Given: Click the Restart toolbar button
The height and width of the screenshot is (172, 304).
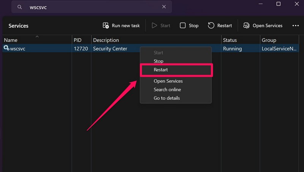Looking at the screenshot, I should point(220,25).
